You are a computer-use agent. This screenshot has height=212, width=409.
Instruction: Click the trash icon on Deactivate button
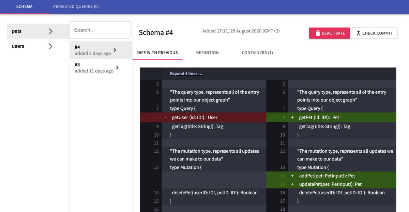(318, 33)
